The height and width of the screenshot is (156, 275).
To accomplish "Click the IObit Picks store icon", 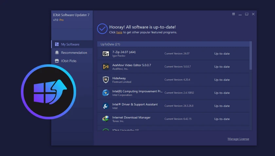I will click(57, 61).
